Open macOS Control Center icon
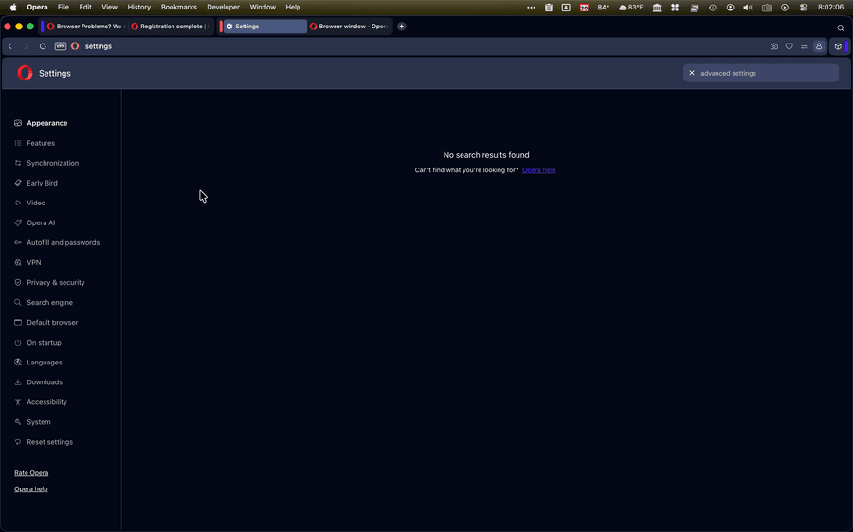This screenshot has width=853, height=532. click(x=803, y=7)
